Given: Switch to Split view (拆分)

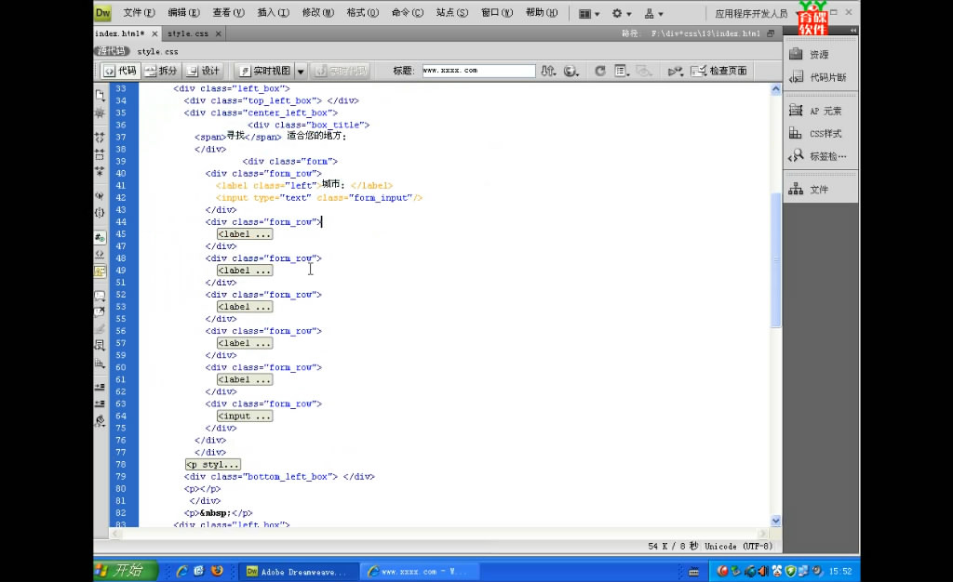Looking at the screenshot, I should pos(161,71).
